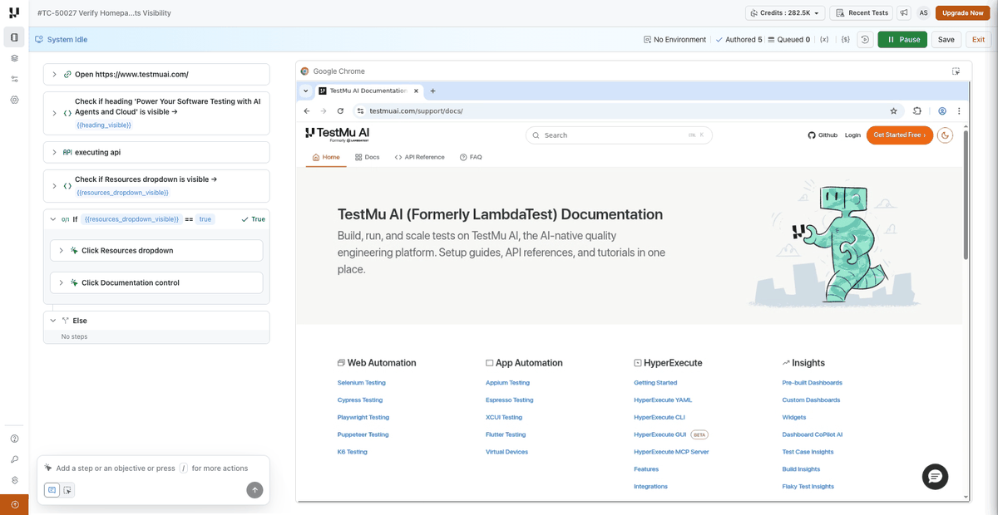Viewport: 998px width, 515px height.
Task: Click the 'Add a step or an objective' input
Action: pos(154,468)
